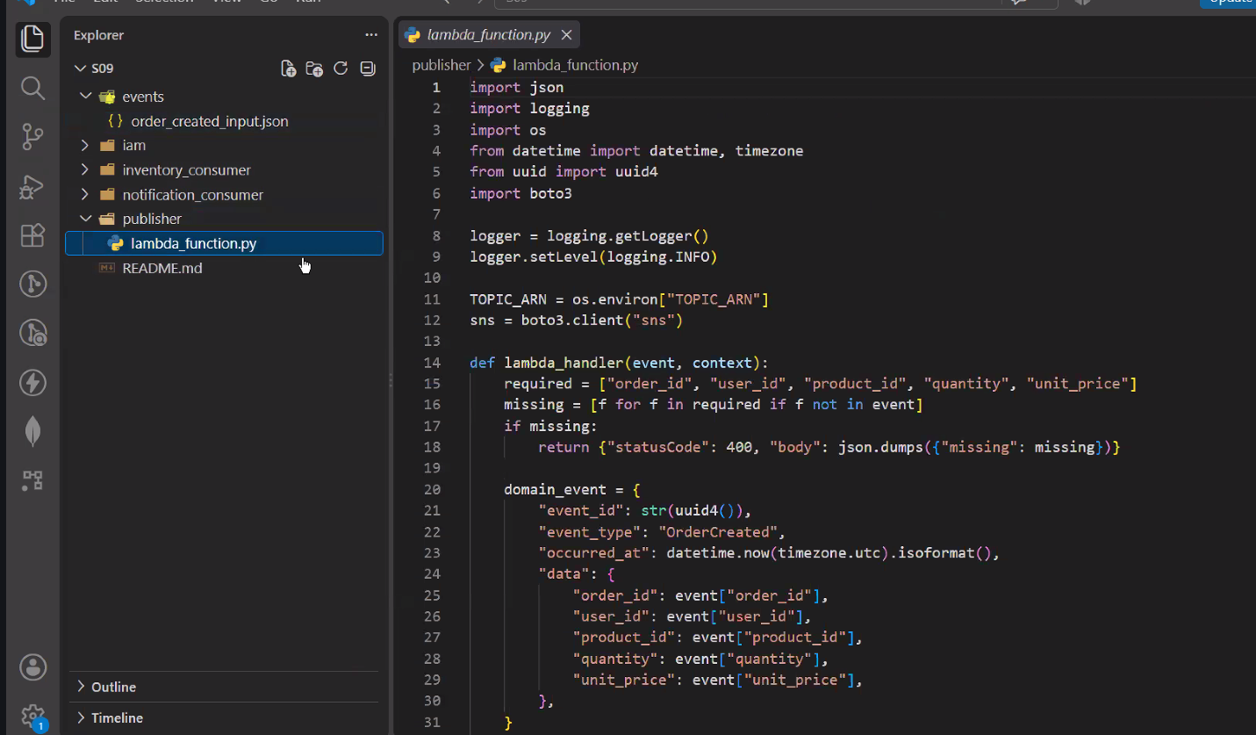Open the Thunder Client lightning bolt icon

[x=32, y=382]
